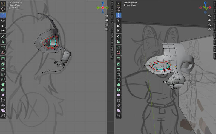
Task: Activate the Annotate tool in perspective viewport
Action: tap(119, 37)
